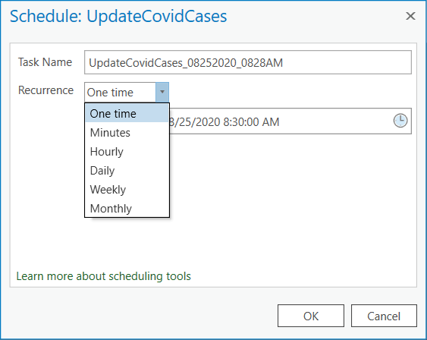Cancel the schedule dialog
This screenshot has width=427, height=340.
(384, 316)
